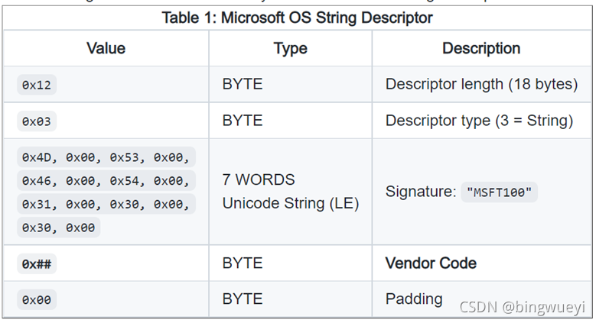
Task: Click the 'Type' column header
Action: coord(290,48)
